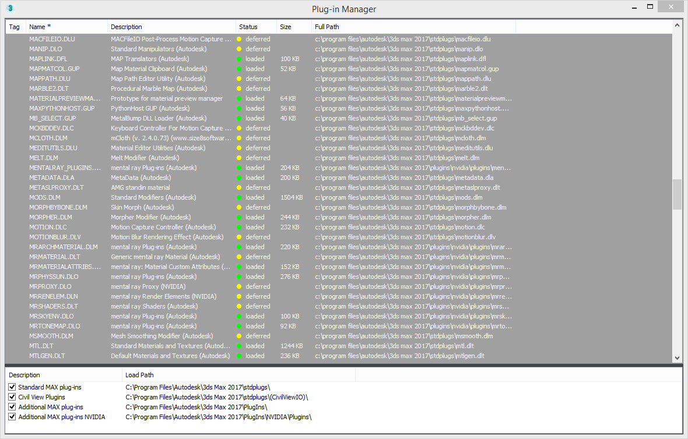Click the yellow status dot for MACFILEIO.DLU
688x439 pixels.
239,39
